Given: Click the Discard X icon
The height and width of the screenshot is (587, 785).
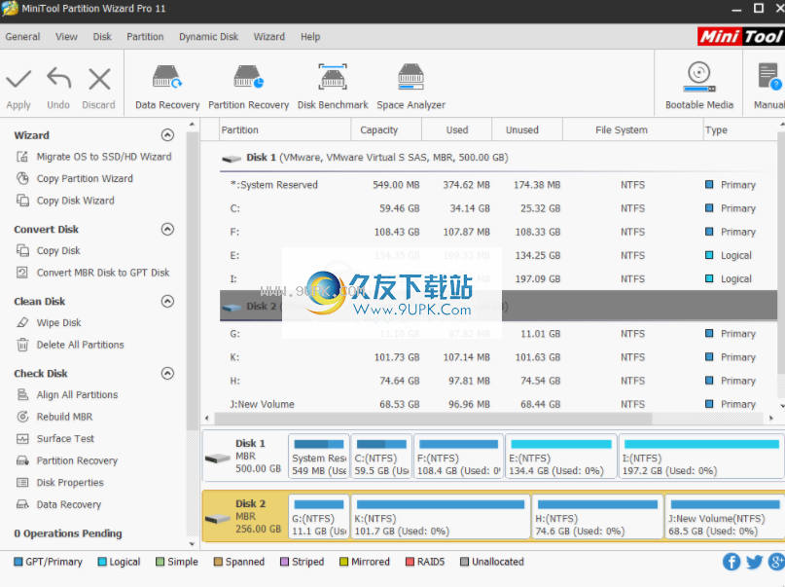Looking at the screenshot, I should click(x=99, y=79).
